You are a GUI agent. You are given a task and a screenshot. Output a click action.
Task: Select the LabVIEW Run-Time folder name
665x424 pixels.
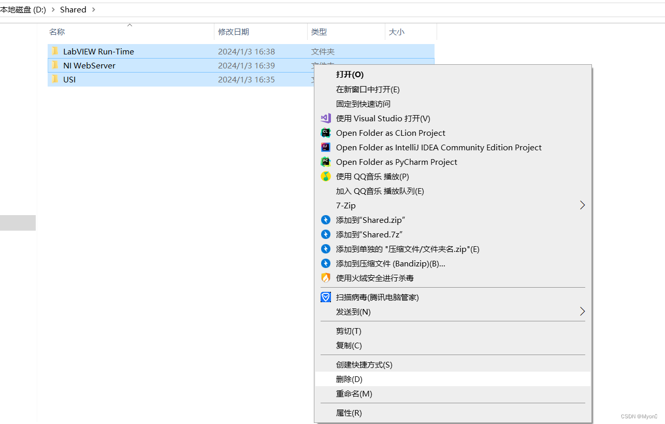click(98, 51)
